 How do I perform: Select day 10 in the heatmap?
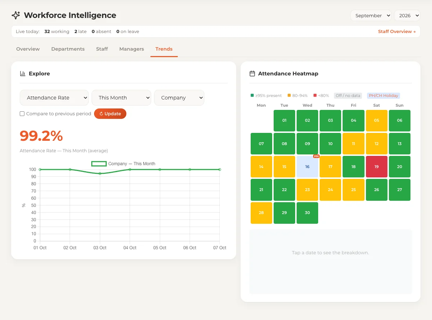click(330, 144)
